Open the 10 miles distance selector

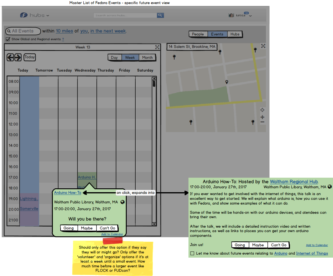(64, 31)
